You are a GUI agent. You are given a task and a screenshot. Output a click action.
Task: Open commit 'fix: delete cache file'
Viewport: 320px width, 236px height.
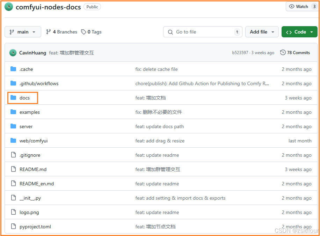(156, 69)
